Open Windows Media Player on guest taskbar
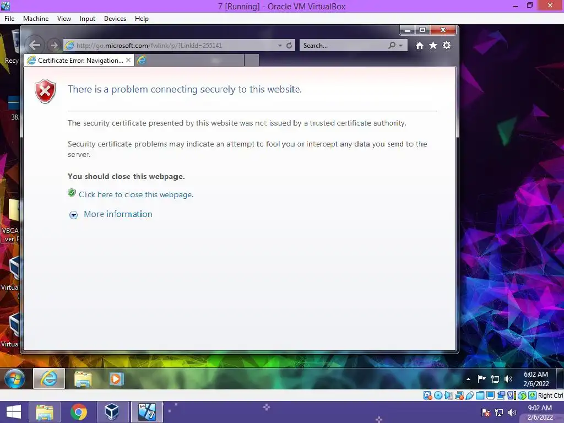Viewport: 564px width, 423px height. pos(116,379)
